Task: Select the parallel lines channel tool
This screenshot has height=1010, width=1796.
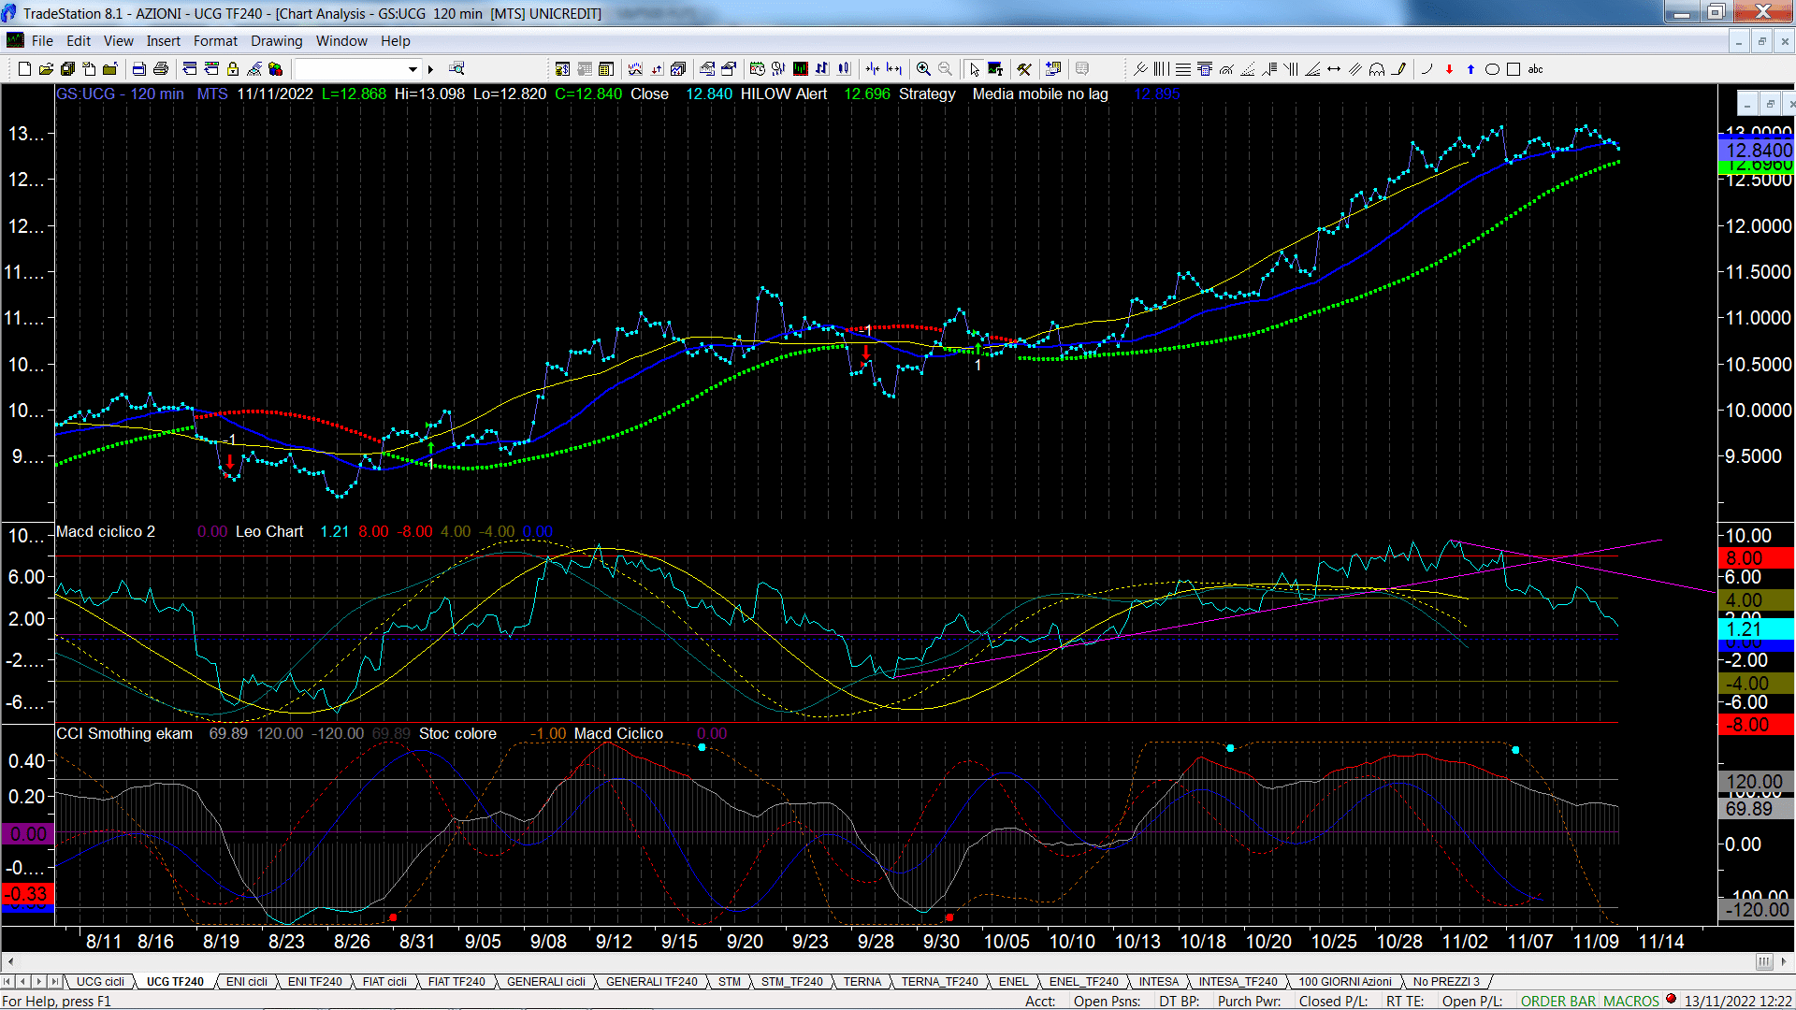Action: [1355, 69]
